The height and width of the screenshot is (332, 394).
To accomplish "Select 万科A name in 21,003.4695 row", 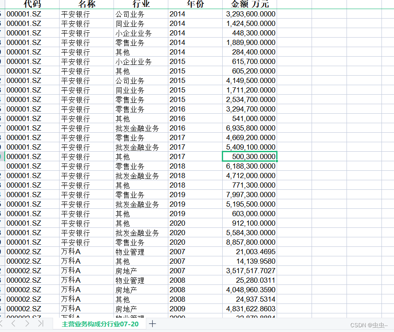I will (x=86, y=252).
